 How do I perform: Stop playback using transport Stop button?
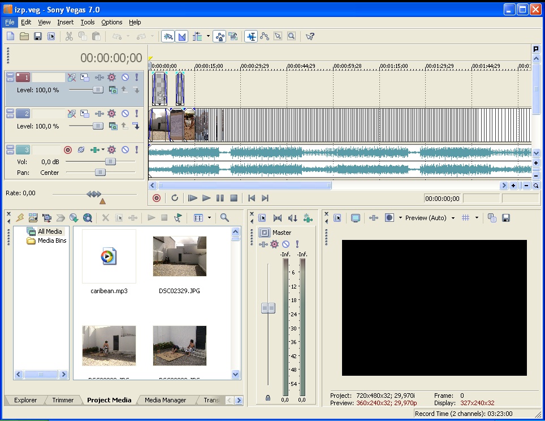[233, 198]
